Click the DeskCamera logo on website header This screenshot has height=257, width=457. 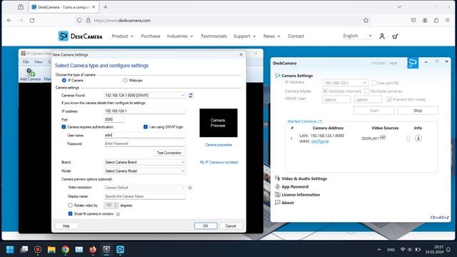[80, 36]
